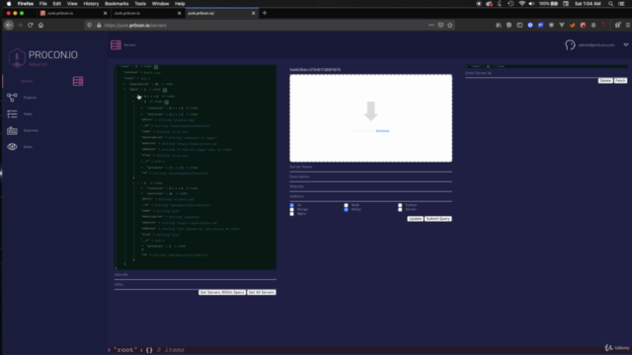Viewport: 632px width, 355px height.
Task: Toggle the MySql checkbox
Action: pos(346,209)
